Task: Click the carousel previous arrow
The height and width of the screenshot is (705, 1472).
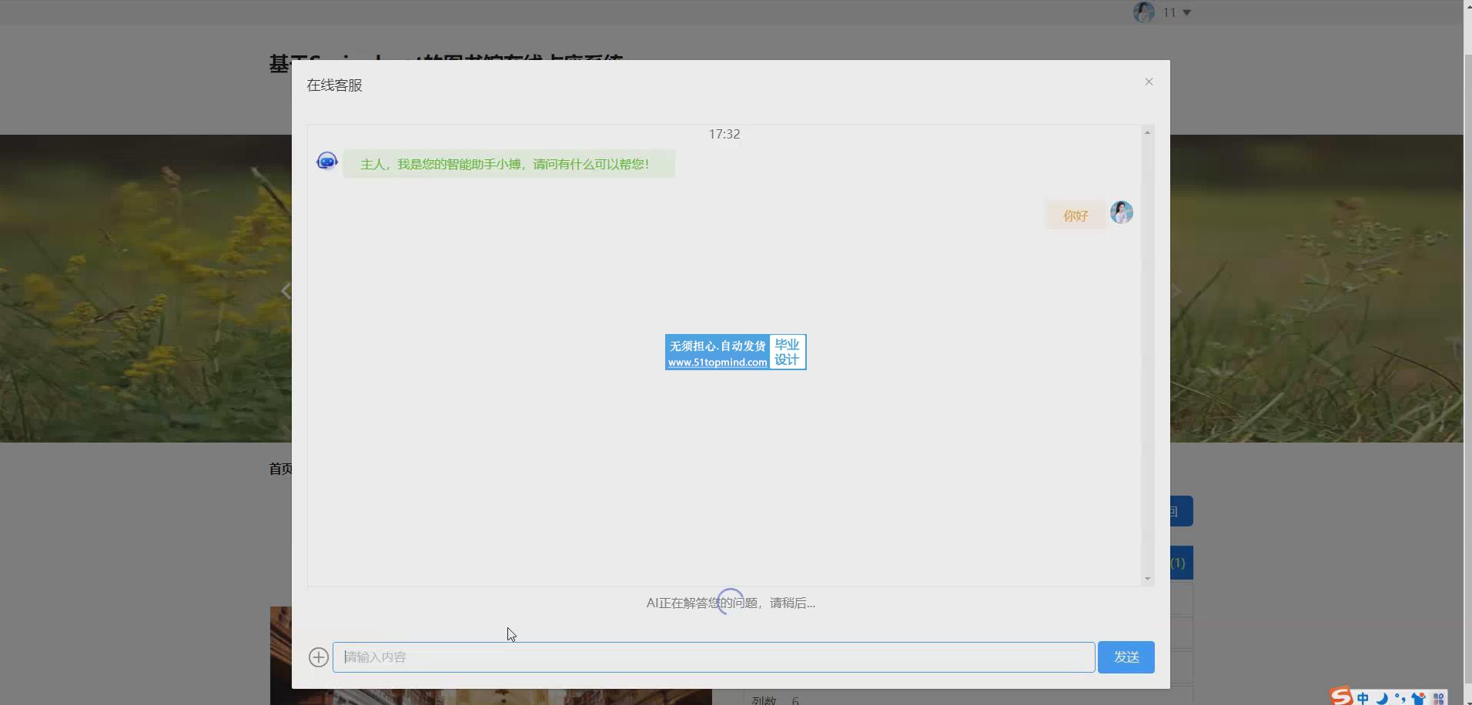Action: [286, 291]
